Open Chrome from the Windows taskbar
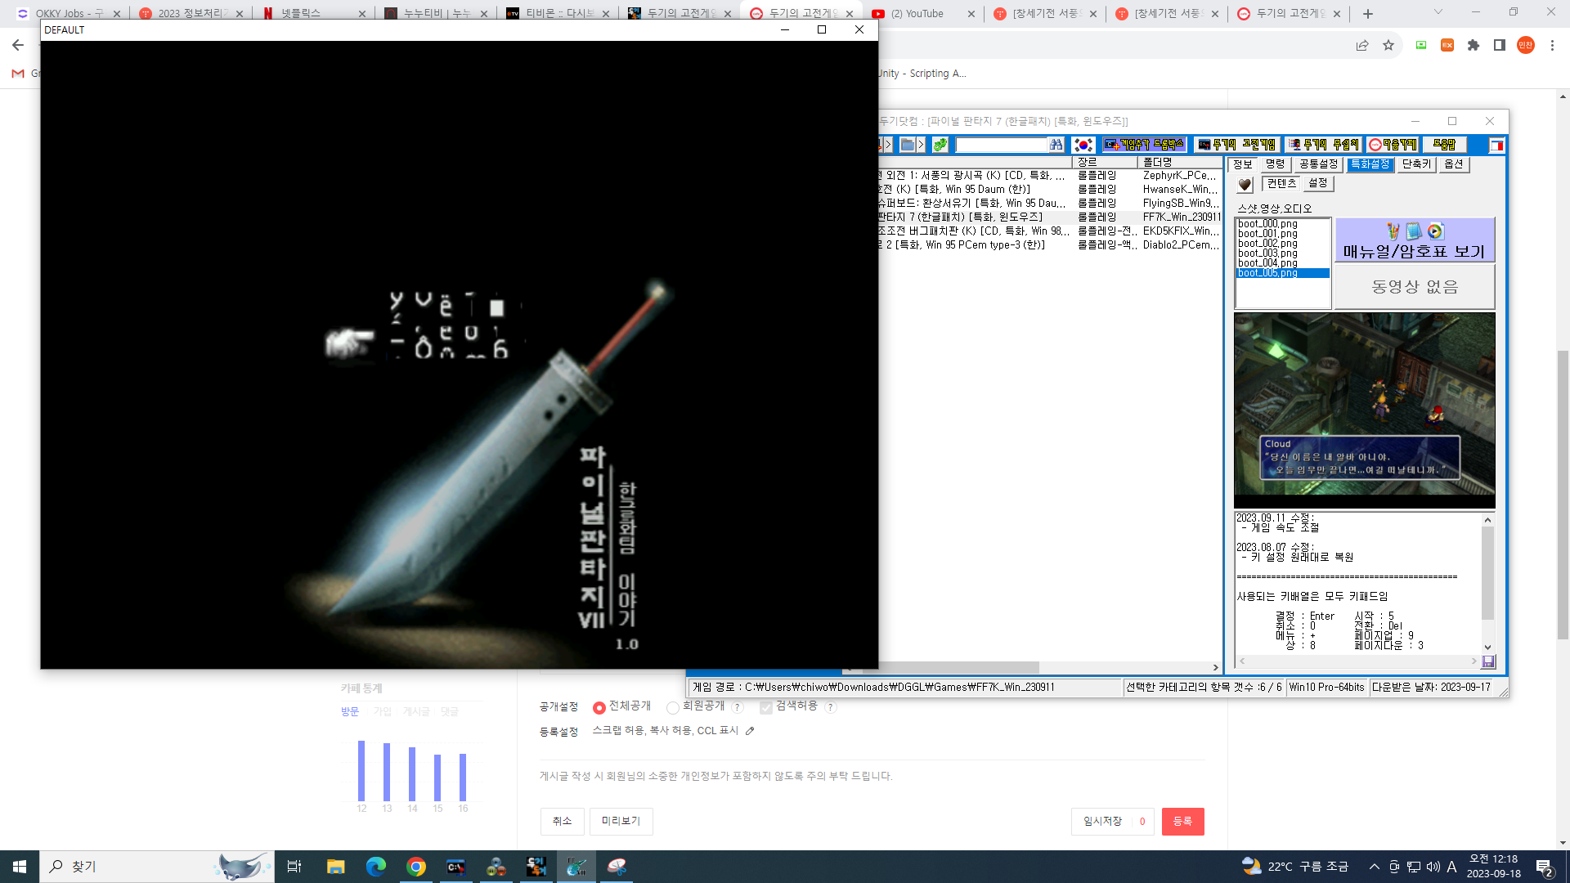The image size is (1570, 883). coord(416,867)
